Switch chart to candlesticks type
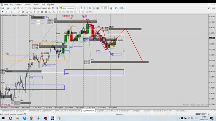216x121 pixels. point(82,8)
